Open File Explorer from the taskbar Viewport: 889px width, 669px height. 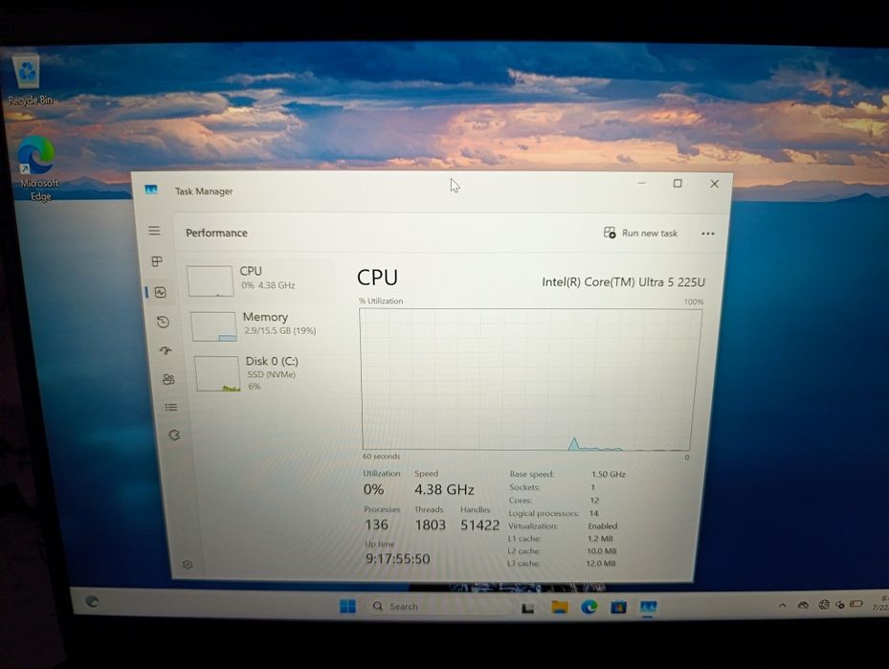(x=559, y=607)
